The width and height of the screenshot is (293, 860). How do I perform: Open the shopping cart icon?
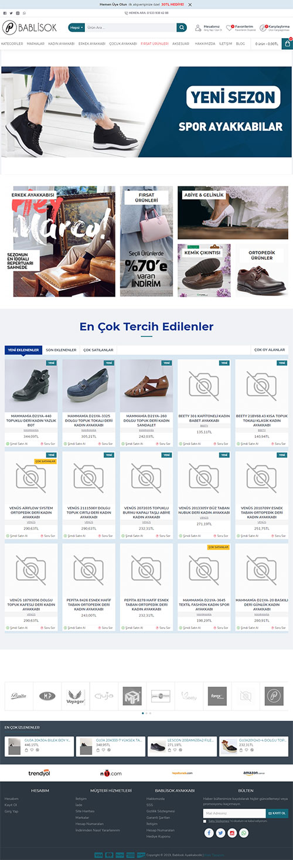click(x=288, y=43)
